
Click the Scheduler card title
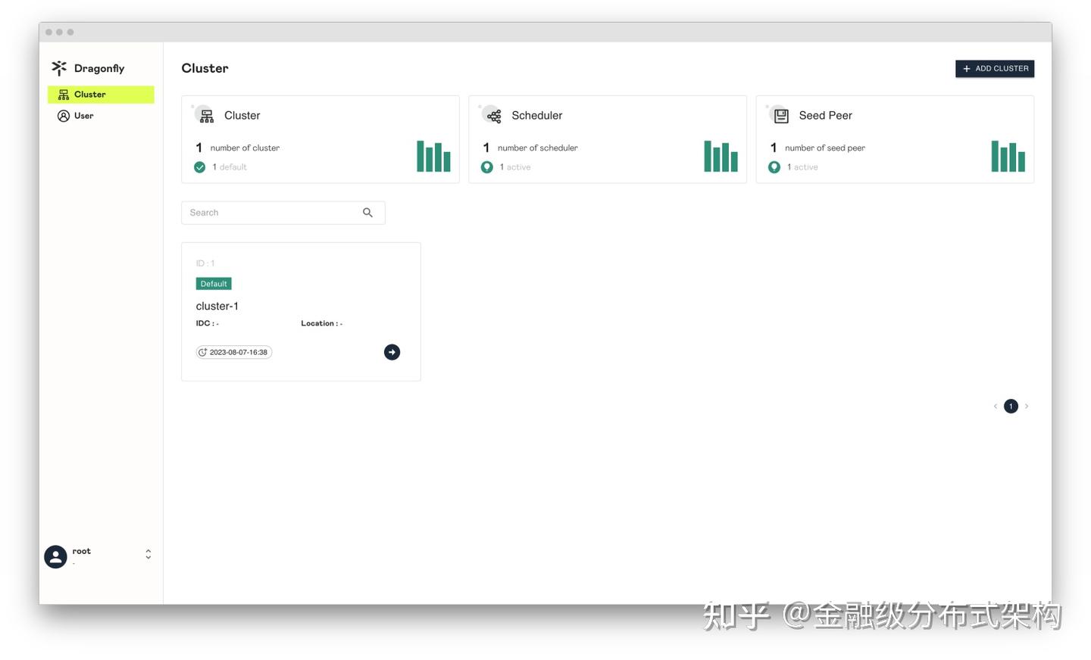(537, 116)
